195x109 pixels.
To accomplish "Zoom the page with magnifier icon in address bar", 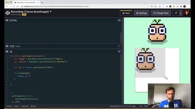I will coord(152,6).
